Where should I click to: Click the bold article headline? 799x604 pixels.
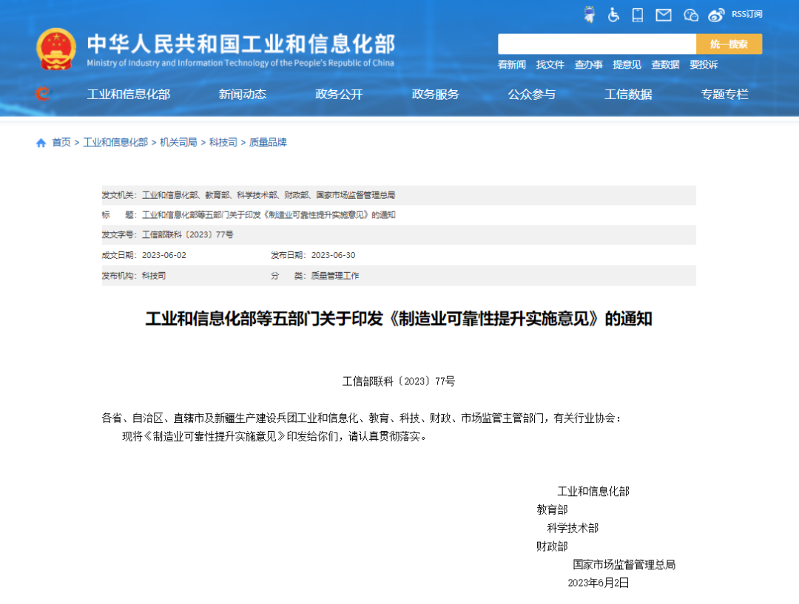(399, 319)
